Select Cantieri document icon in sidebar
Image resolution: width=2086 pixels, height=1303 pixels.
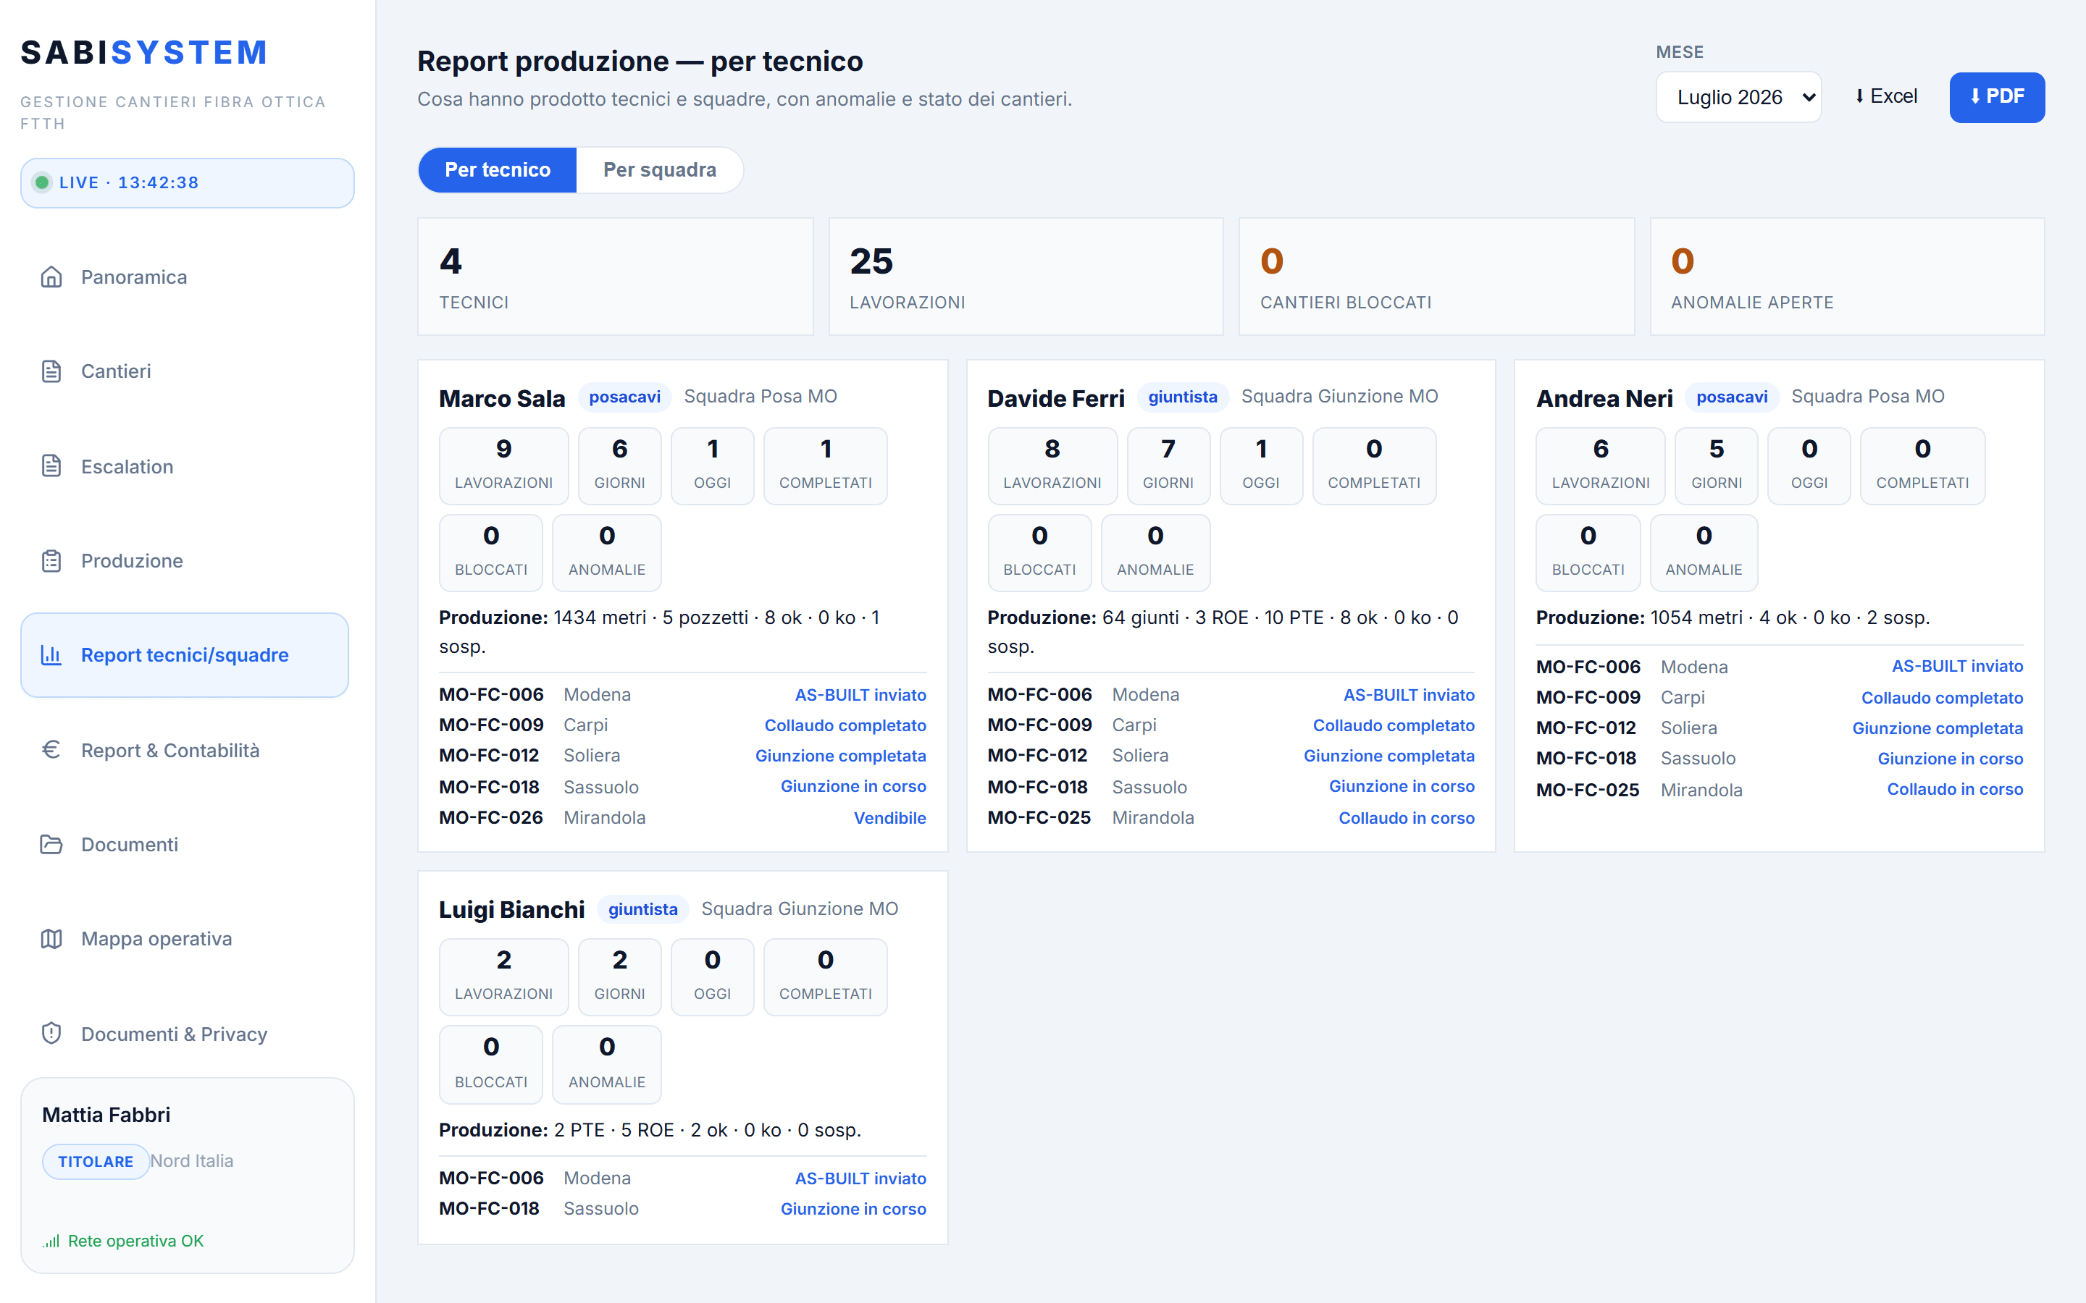(51, 371)
